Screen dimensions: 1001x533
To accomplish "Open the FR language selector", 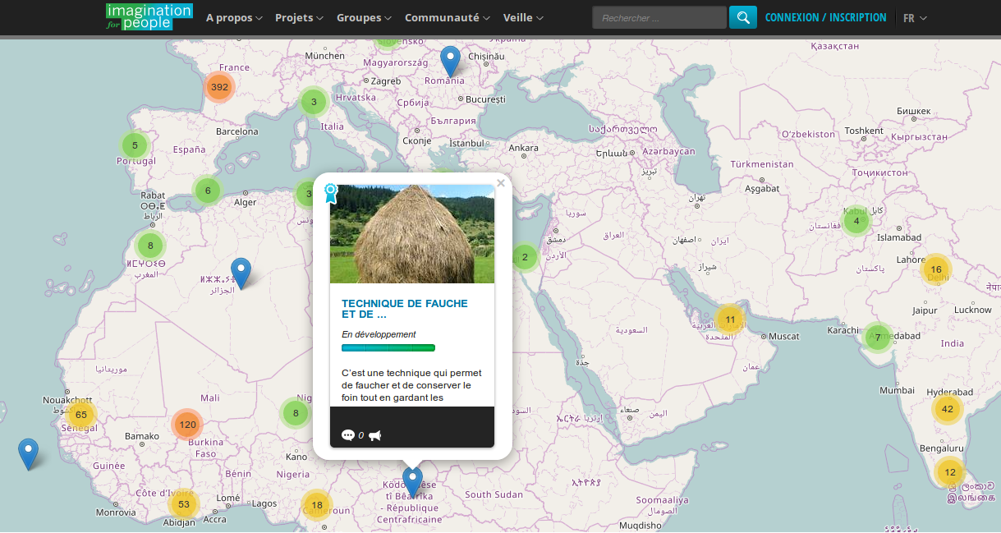I will [915, 17].
